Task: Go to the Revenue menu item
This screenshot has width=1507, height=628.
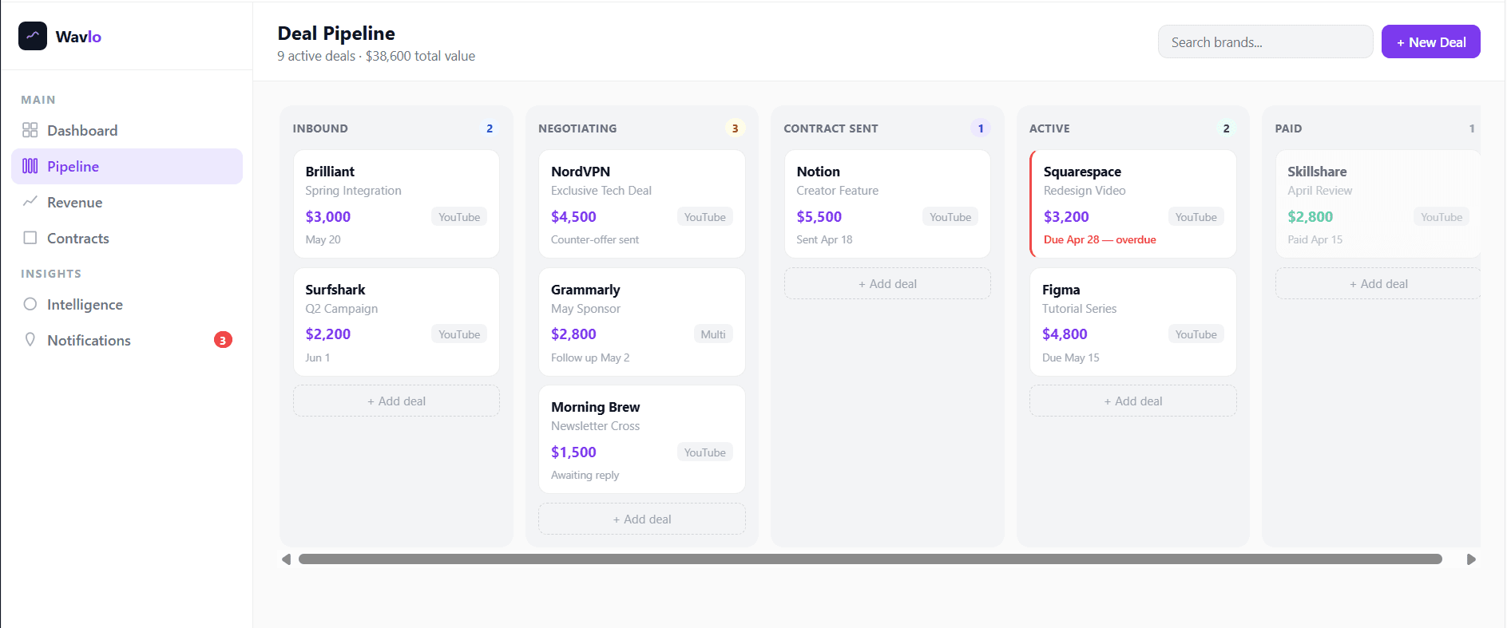Action: click(127, 202)
